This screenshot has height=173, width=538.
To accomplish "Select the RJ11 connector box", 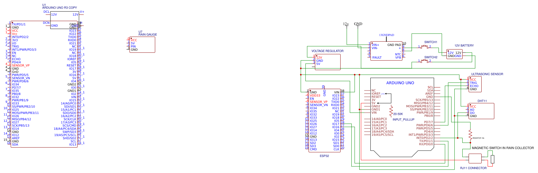I will point(475,159).
